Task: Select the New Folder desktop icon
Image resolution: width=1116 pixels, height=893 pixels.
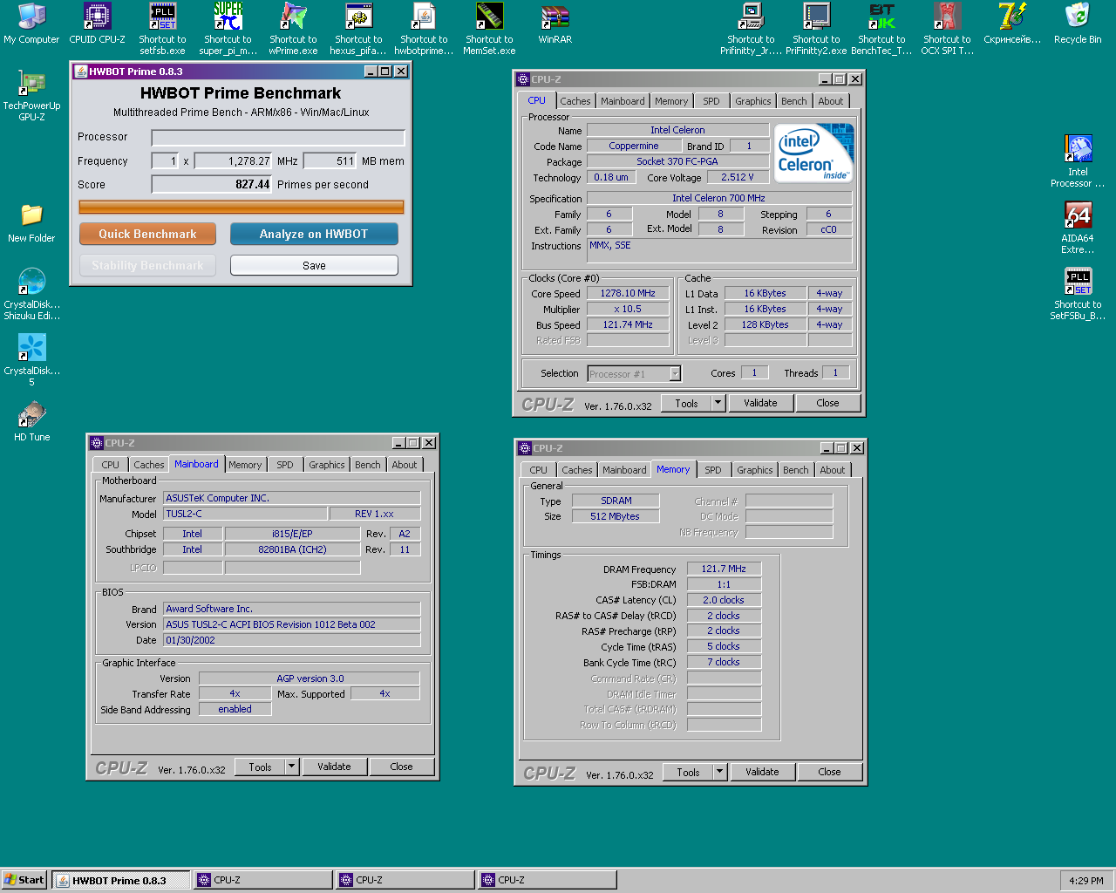Action: click(31, 222)
